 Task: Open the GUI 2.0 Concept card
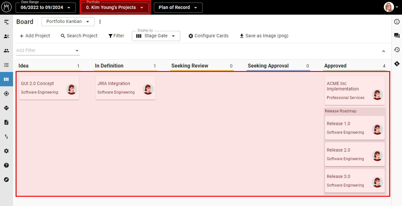pyautogui.click(x=49, y=88)
